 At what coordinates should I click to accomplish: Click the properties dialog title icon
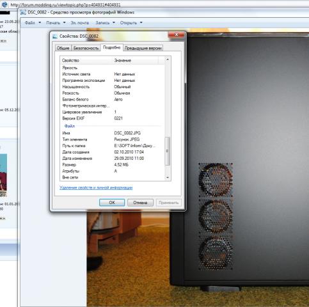click(x=55, y=36)
